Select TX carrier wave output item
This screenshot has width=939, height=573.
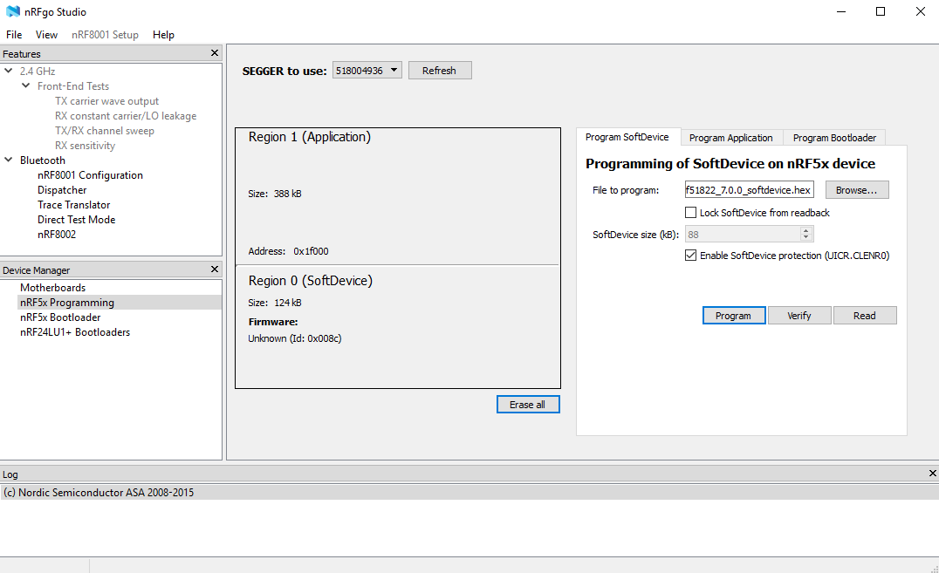point(107,100)
